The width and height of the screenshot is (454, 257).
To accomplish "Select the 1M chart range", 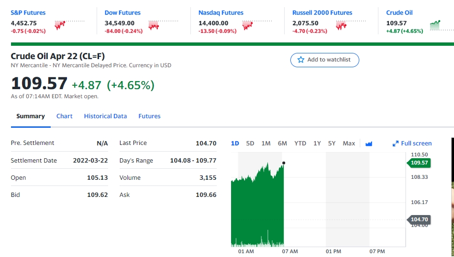I will click(x=266, y=144).
